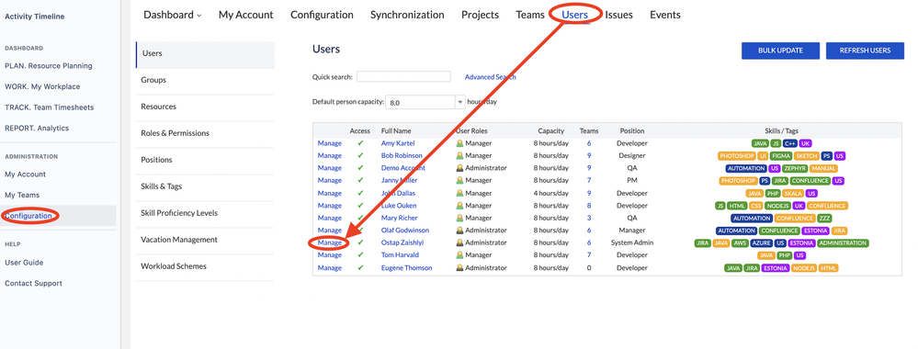
Task: Click the Administrator role icon for Ostap Zaishlyi
Action: click(459, 242)
